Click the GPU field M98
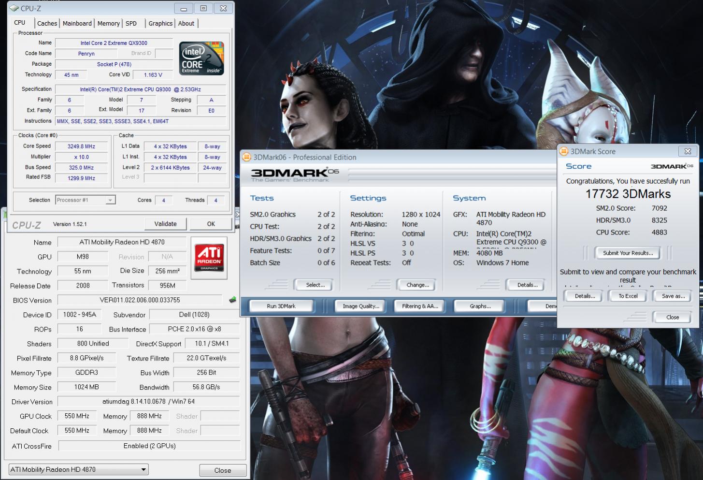This screenshot has height=480, width=703. pos(83,257)
